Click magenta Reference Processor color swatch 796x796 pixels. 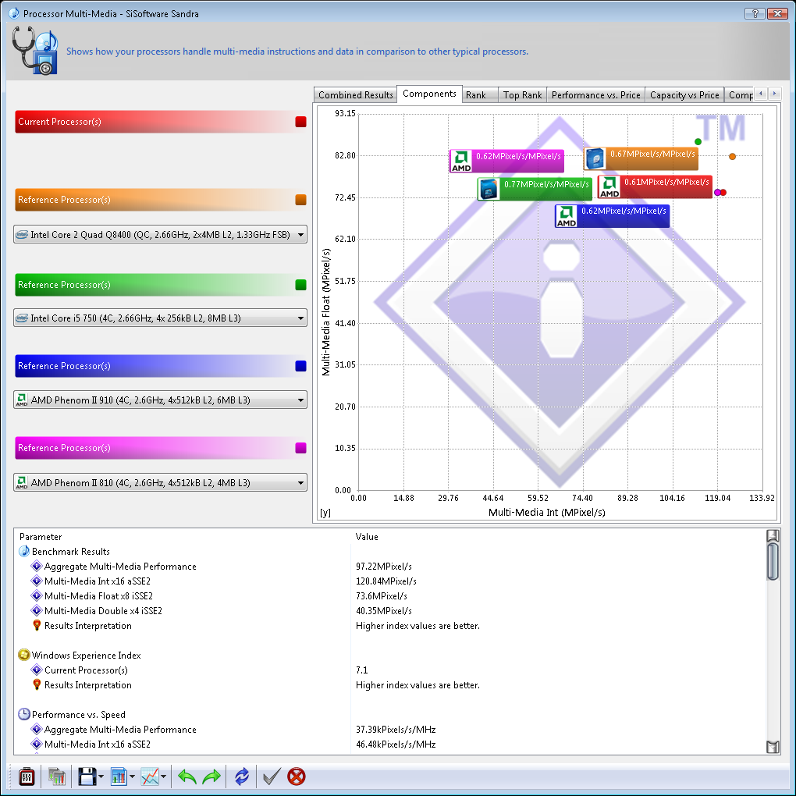(x=301, y=448)
